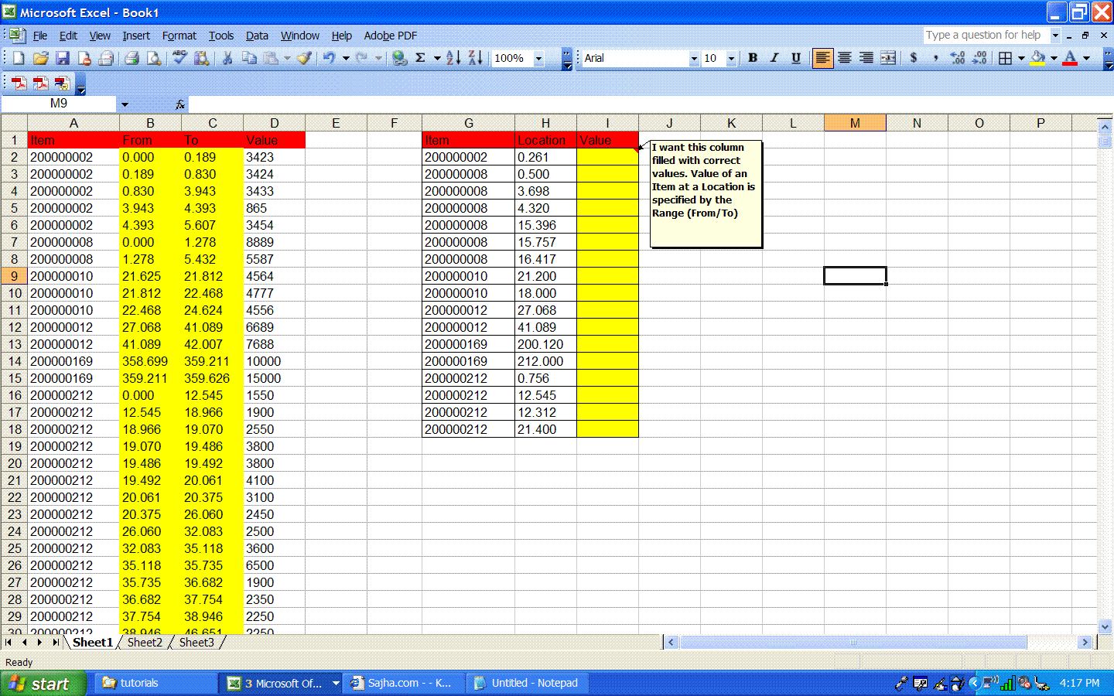Activate the Format Painter brush
Screen dimensions: 1114x696
[304, 58]
